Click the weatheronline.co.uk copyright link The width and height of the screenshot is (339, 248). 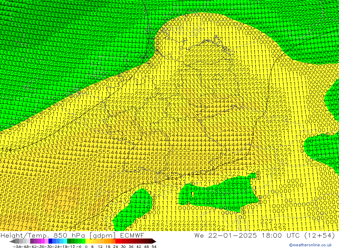coord(310,245)
